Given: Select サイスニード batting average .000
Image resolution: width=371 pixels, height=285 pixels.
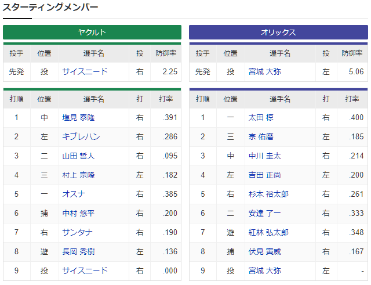Looking at the screenshot, I should tap(170, 270).
